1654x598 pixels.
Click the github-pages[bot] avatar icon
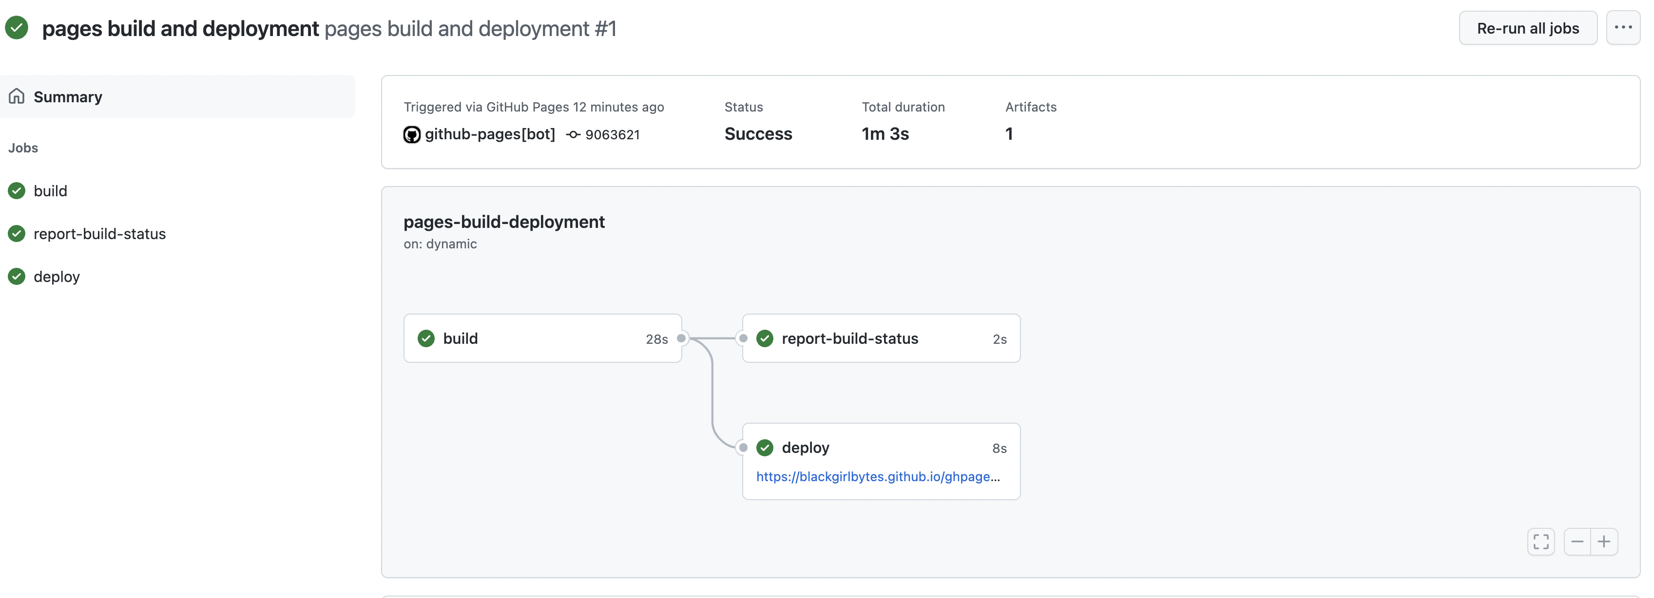point(412,134)
